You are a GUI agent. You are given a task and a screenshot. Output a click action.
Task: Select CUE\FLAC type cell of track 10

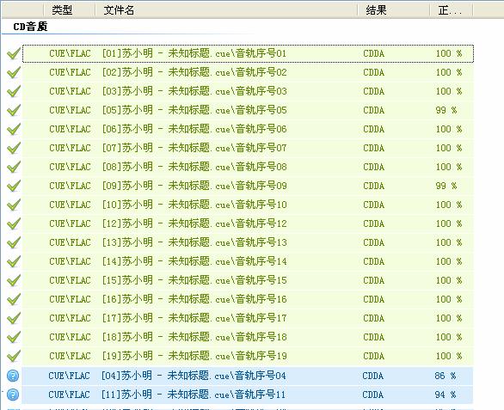(70, 205)
